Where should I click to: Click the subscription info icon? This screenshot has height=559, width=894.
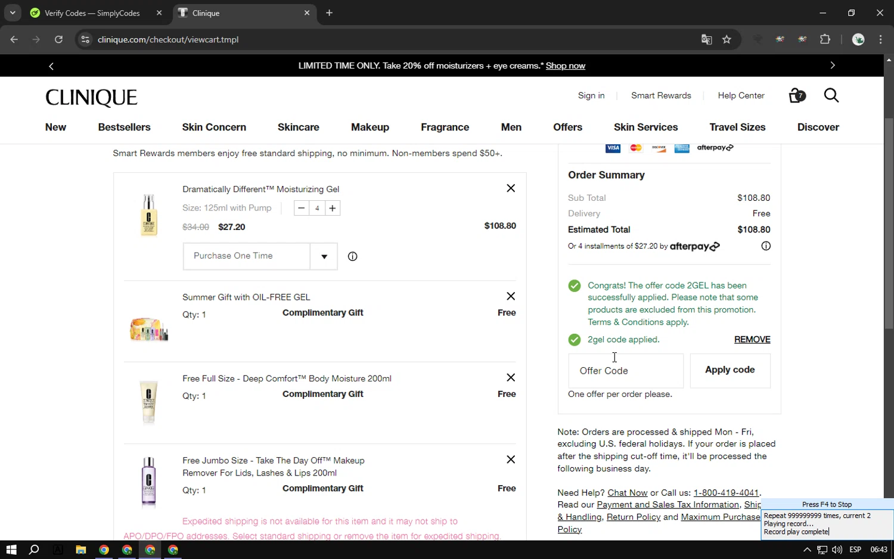pyautogui.click(x=352, y=257)
